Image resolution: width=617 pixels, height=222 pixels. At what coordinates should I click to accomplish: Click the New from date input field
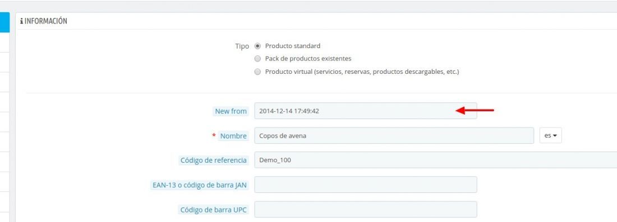pos(366,111)
